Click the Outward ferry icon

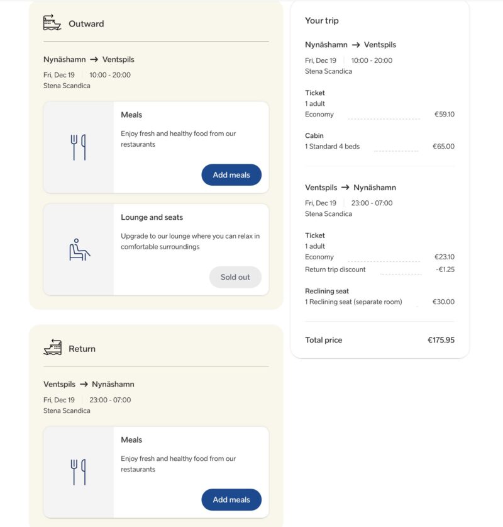(52, 23)
